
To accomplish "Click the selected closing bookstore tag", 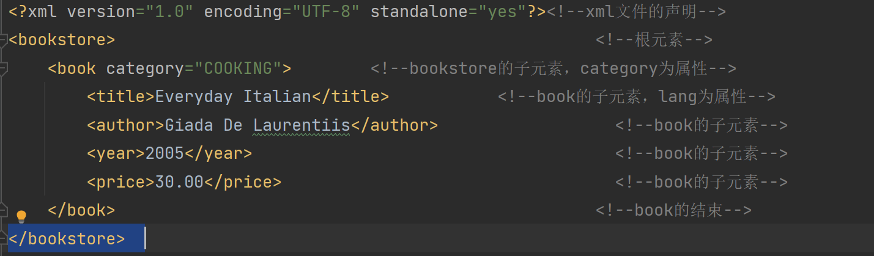I will (x=67, y=239).
